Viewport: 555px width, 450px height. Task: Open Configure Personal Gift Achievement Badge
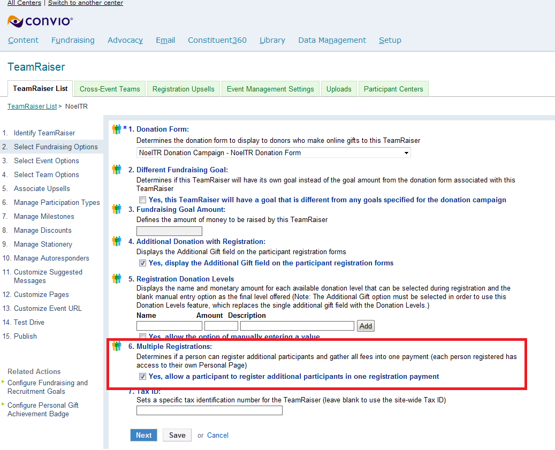43,410
